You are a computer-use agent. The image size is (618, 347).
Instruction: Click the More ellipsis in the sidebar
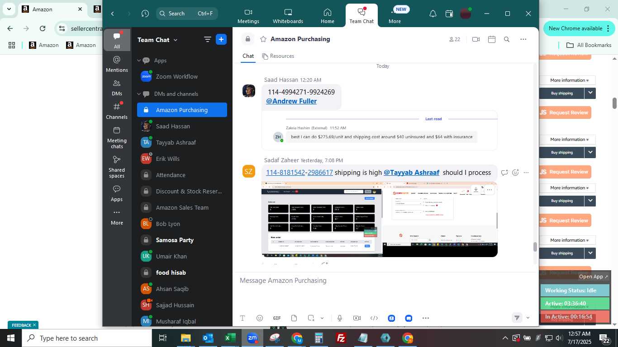tap(117, 217)
